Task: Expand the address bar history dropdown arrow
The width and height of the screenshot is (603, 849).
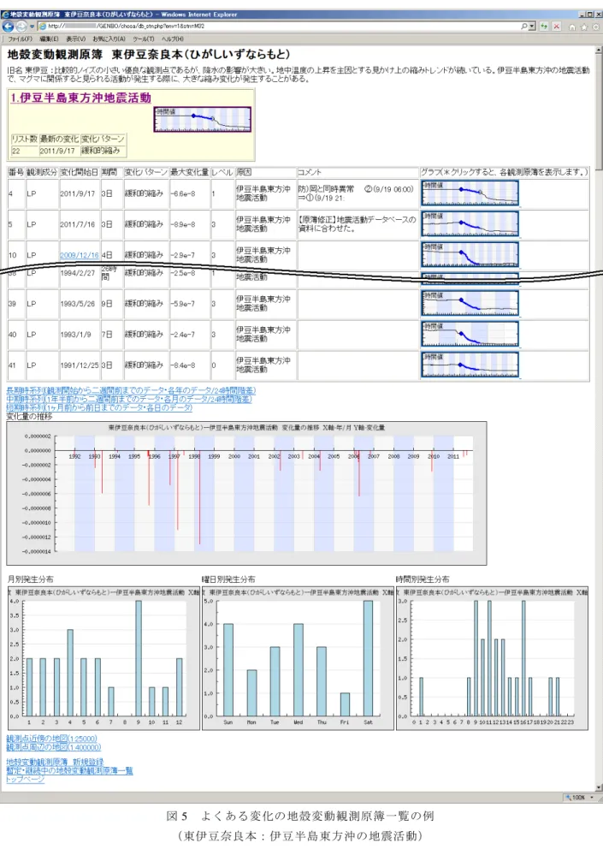Action: (x=532, y=26)
